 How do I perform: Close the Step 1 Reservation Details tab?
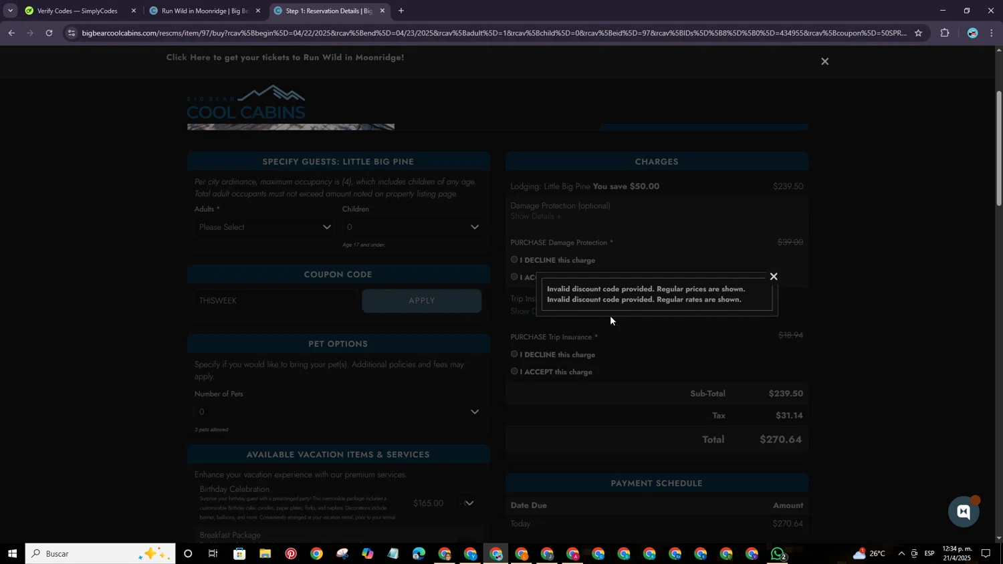[382, 11]
